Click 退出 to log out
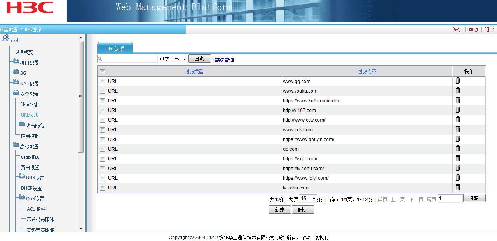 tap(489, 29)
